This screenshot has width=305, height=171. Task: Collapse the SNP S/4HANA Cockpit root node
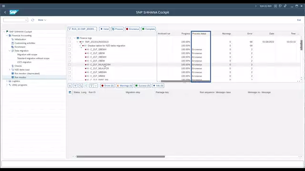(x=4, y=32)
